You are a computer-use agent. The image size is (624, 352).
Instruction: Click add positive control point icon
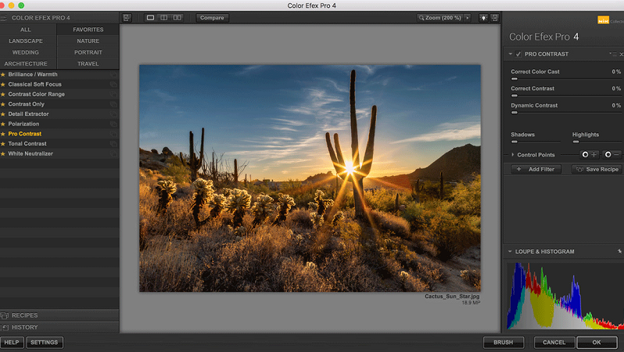tap(589, 155)
